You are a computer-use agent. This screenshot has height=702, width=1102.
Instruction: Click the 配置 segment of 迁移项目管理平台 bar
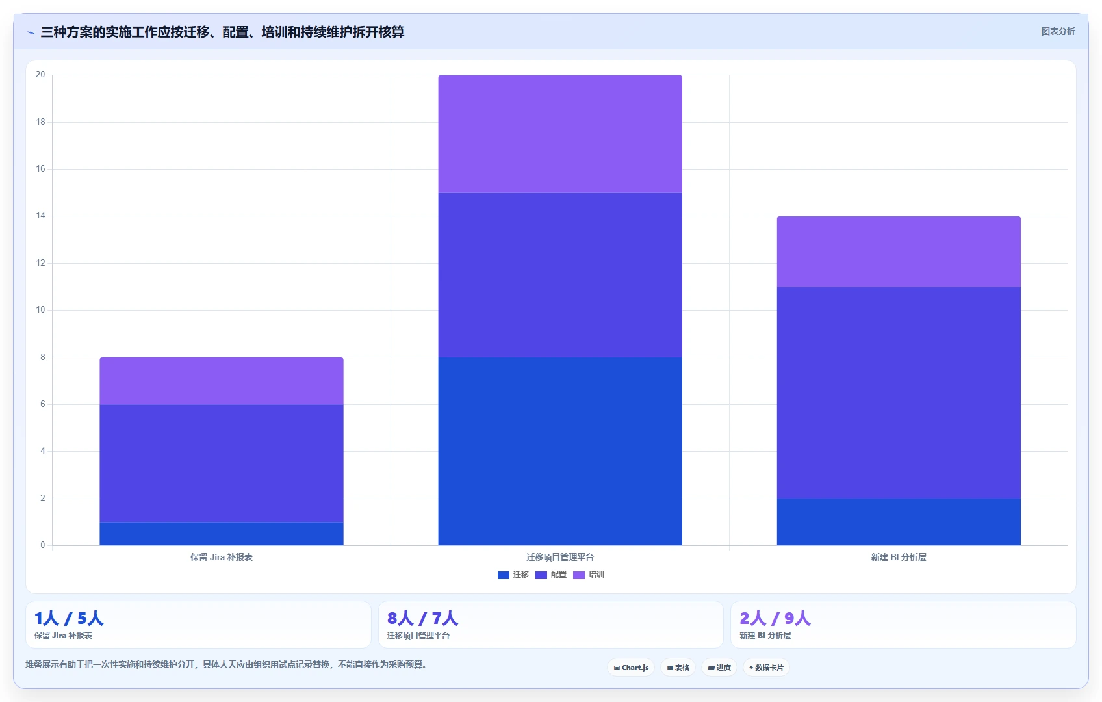[560, 275]
